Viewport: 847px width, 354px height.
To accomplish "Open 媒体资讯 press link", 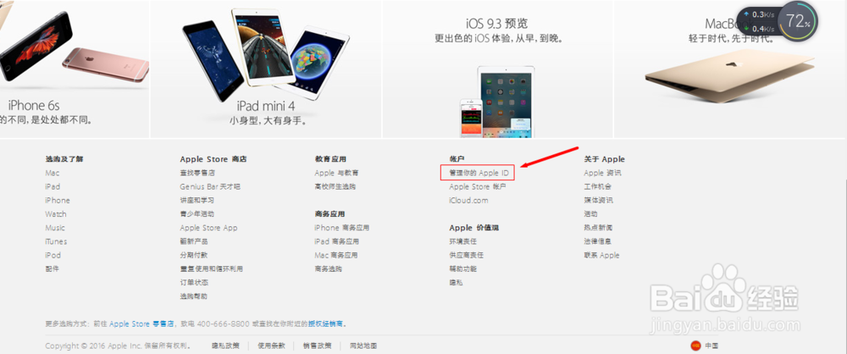I will (598, 201).
